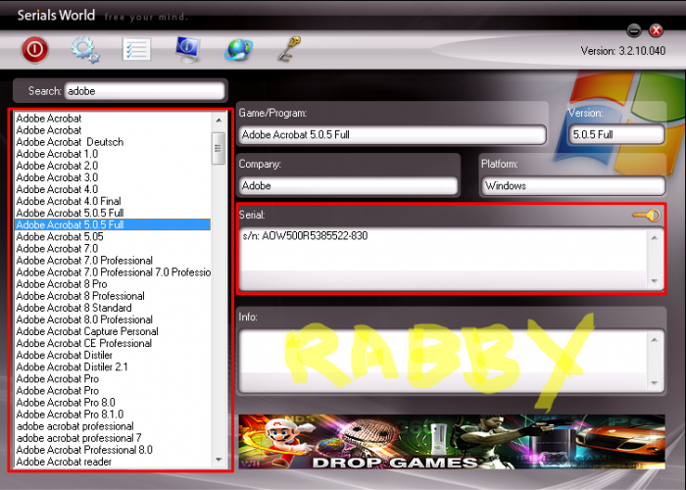
Task: Select Adobe Acrobat 8 Professional entry
Action: click(113, 296)
